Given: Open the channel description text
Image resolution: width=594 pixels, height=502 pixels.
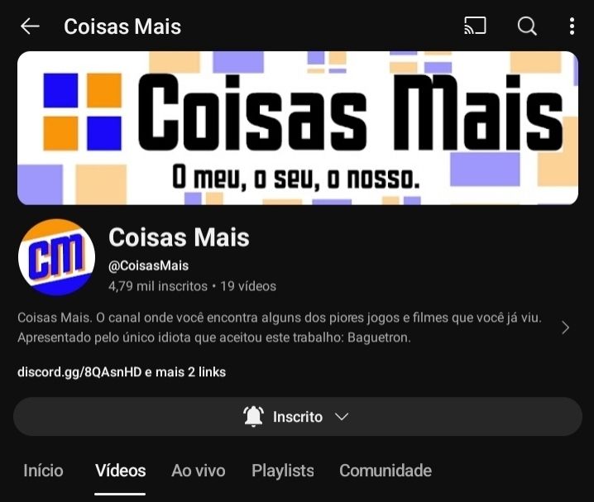Looking at the screenshot, I should click(x=279, y=327).
